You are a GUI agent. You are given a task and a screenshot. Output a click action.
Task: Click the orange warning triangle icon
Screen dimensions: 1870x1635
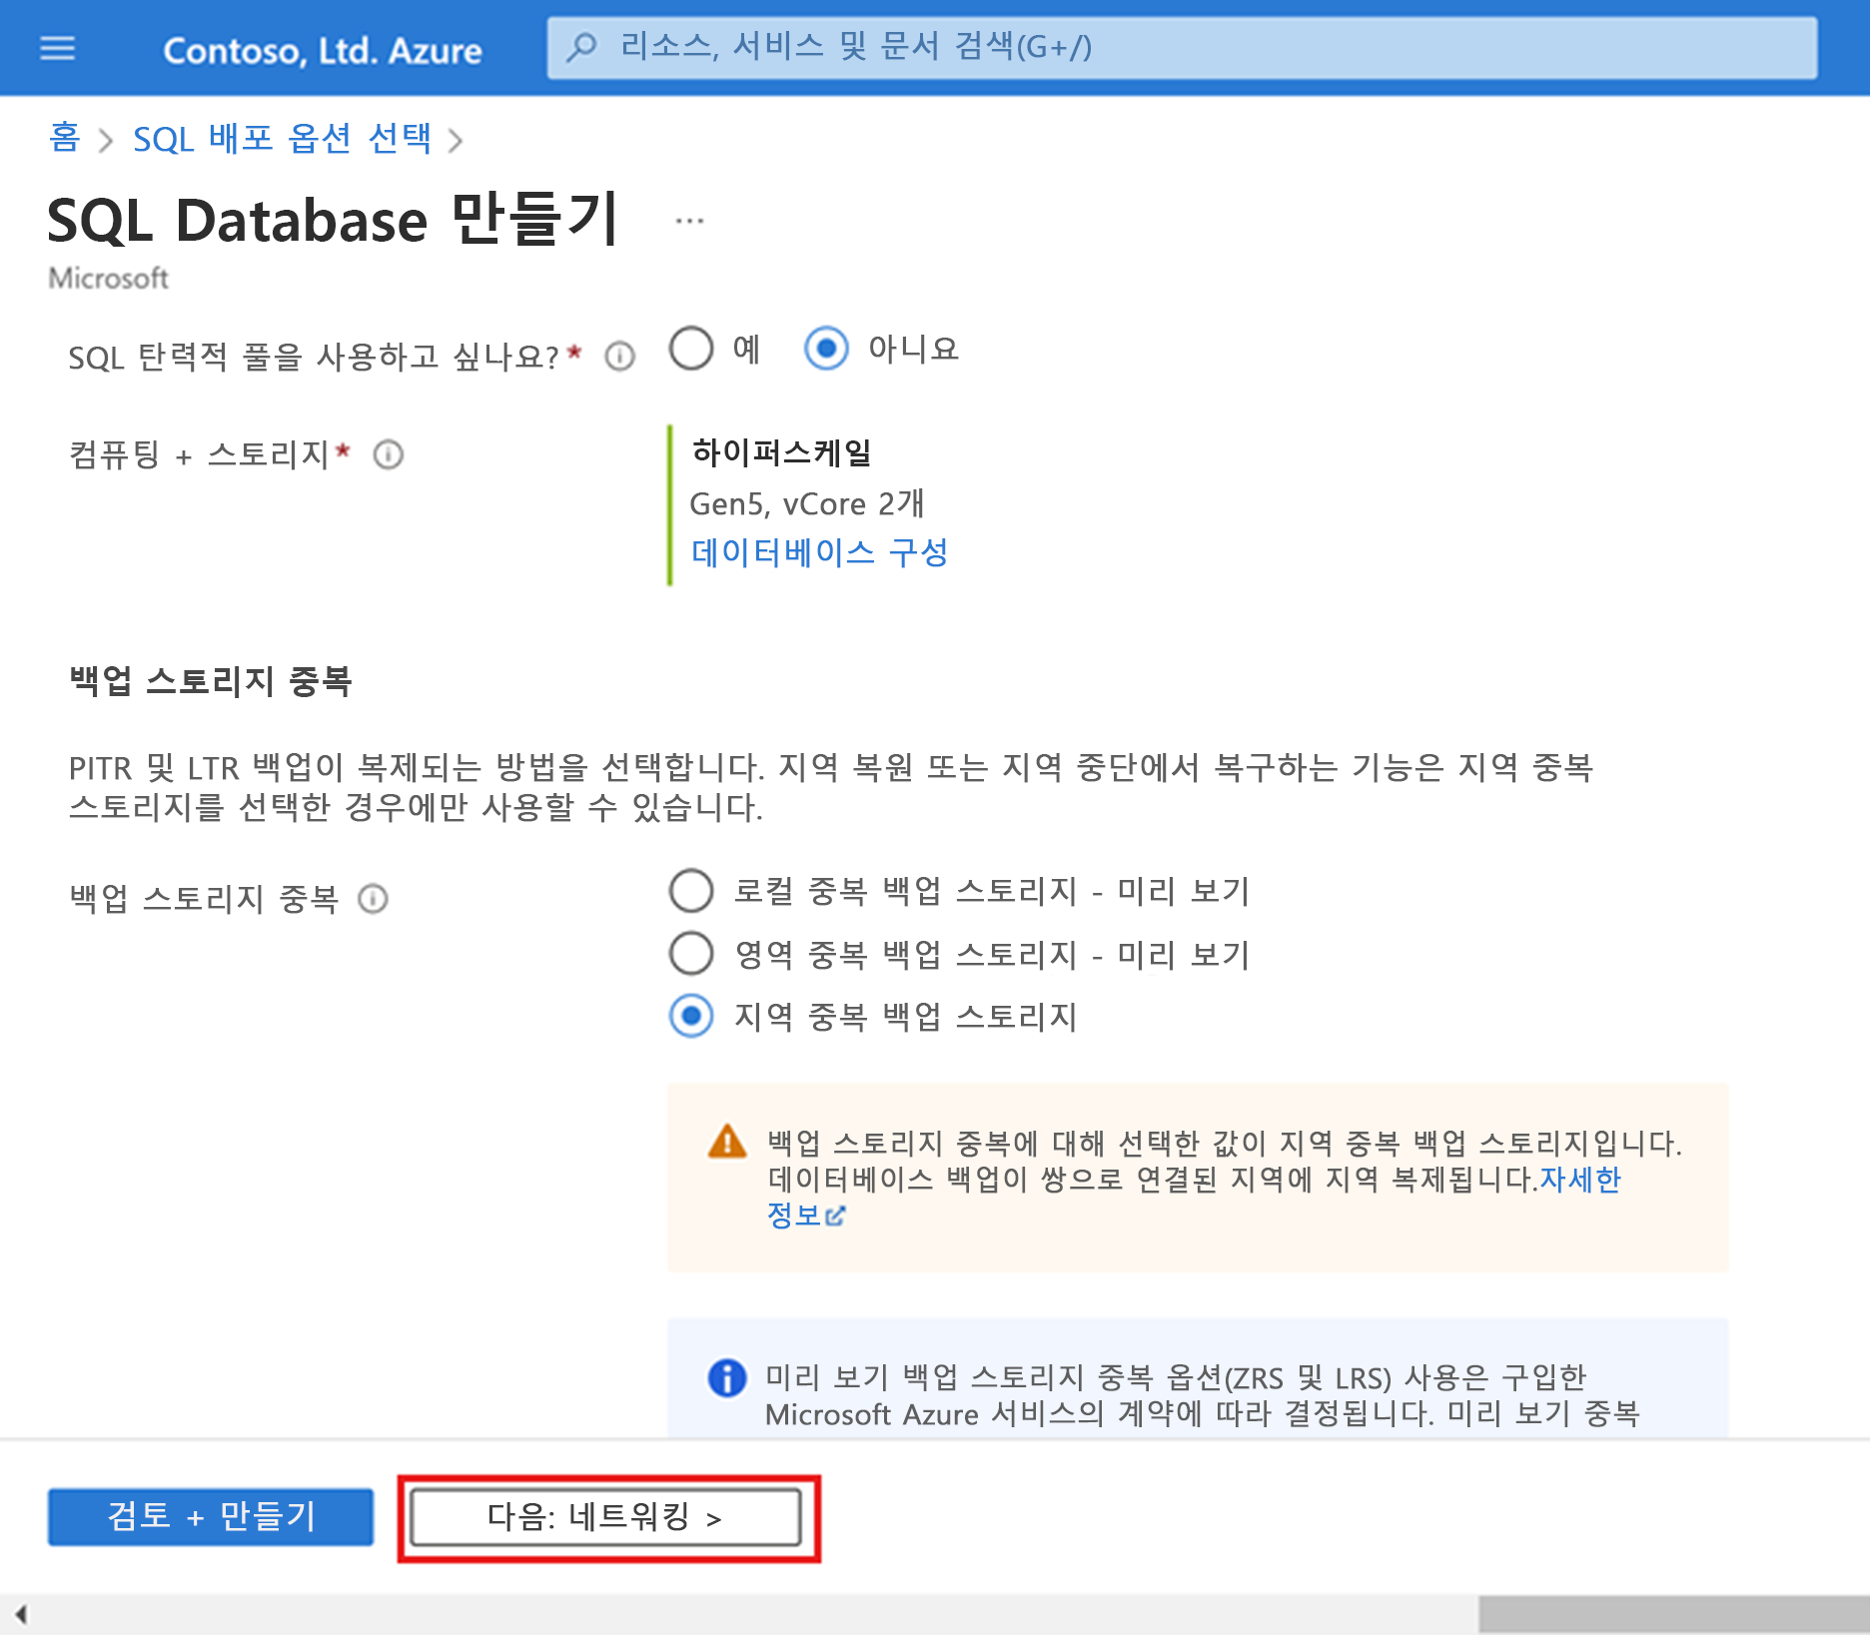[727, 1142]
